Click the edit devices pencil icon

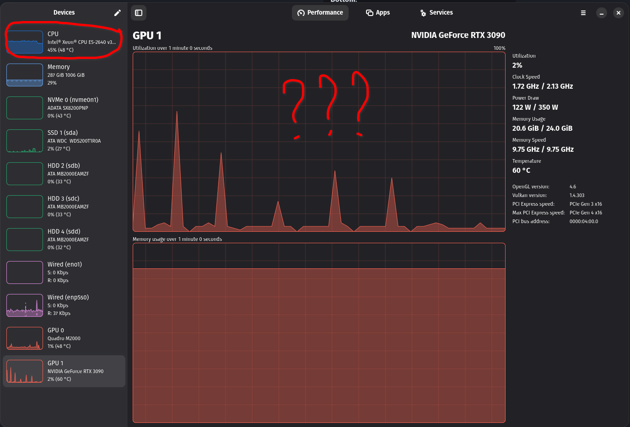[x=118, y=13]
